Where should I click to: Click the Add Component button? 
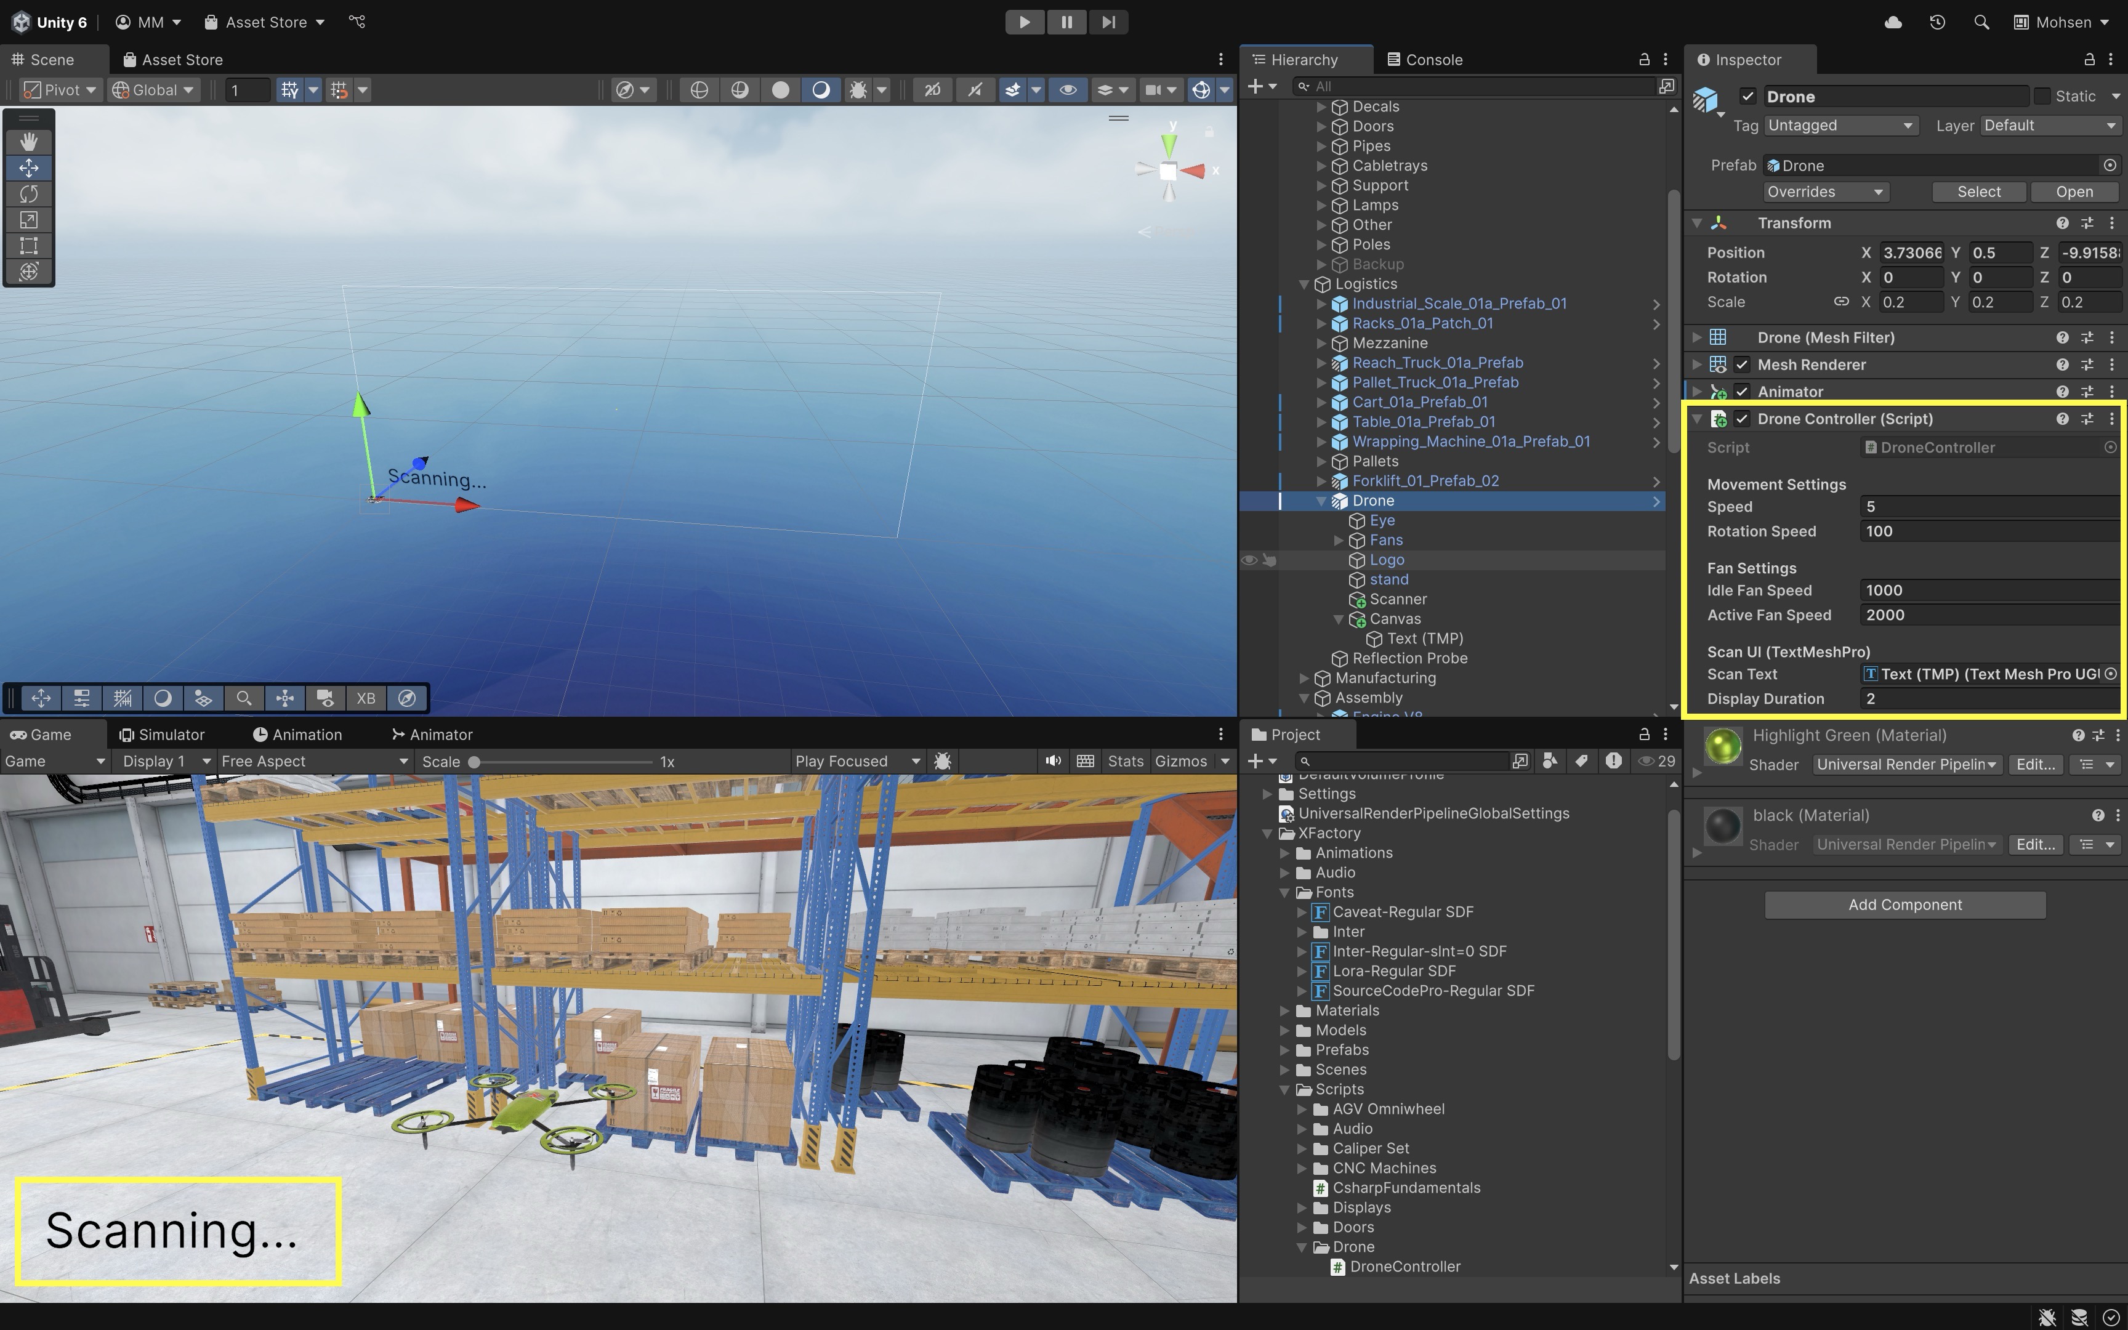coord(1904,905)
